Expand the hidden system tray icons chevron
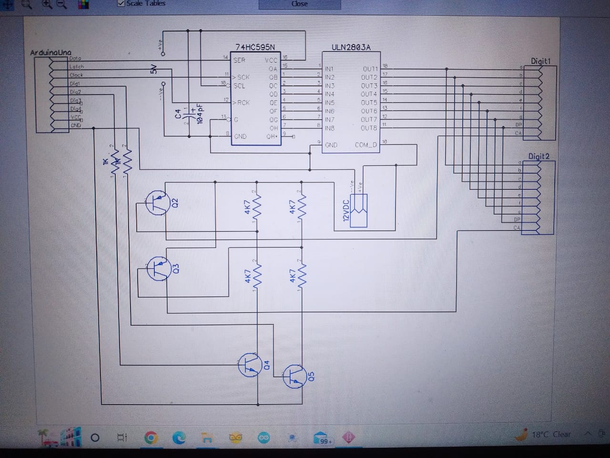Image resolution: width=610 pixels, height=458 pixels. pos(587,435)
